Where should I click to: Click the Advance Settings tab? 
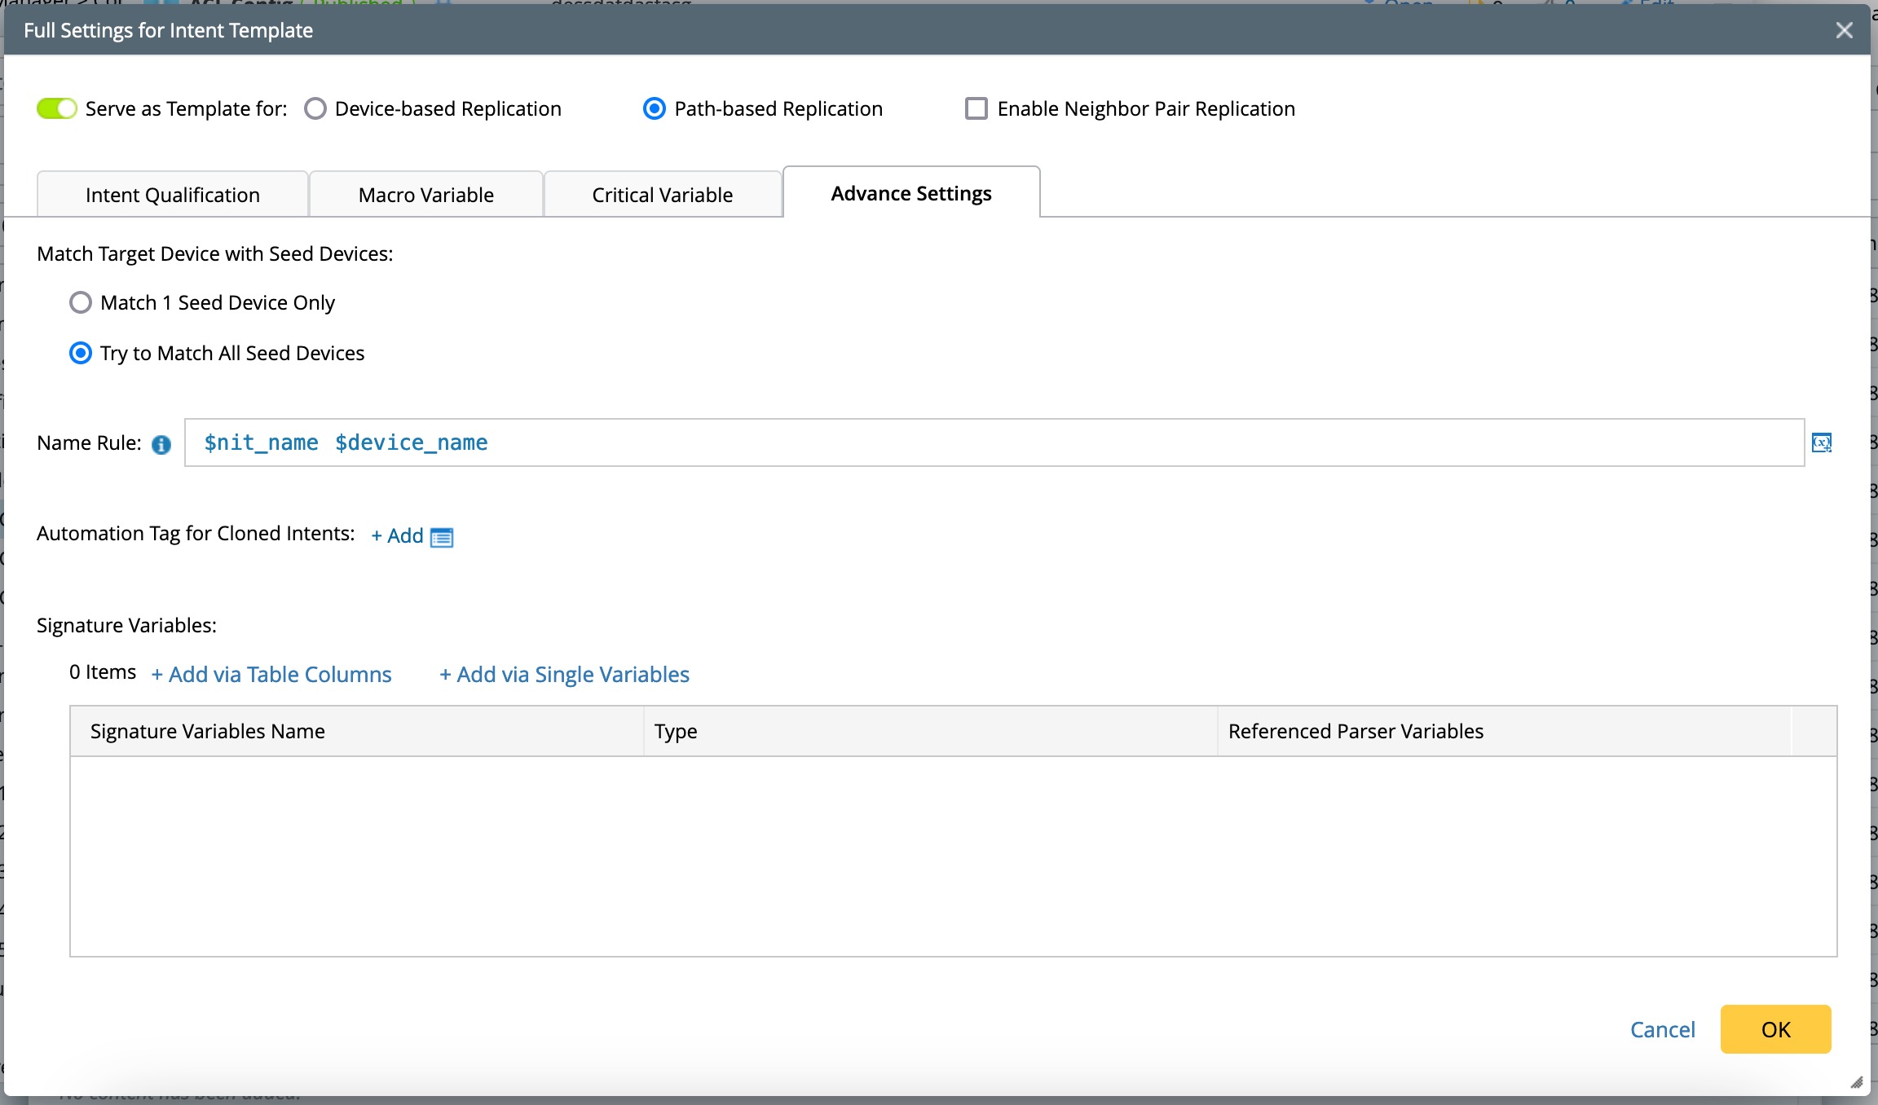coord(910,193)
